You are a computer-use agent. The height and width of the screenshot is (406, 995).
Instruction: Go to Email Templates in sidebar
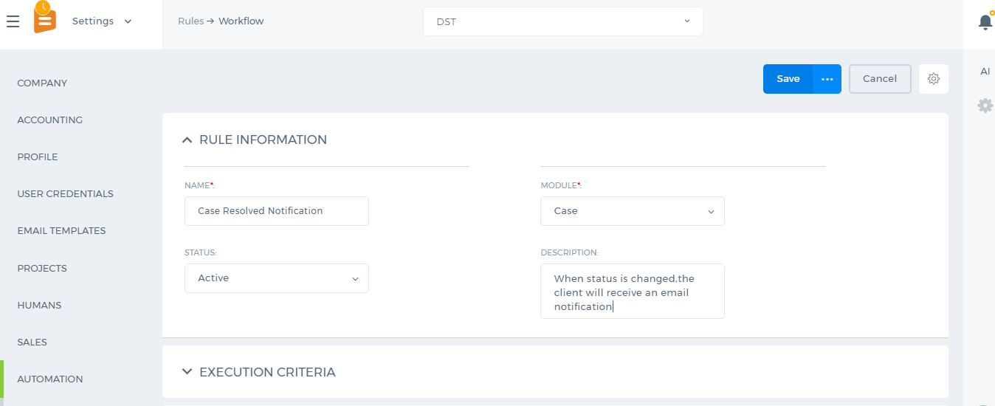61,230
